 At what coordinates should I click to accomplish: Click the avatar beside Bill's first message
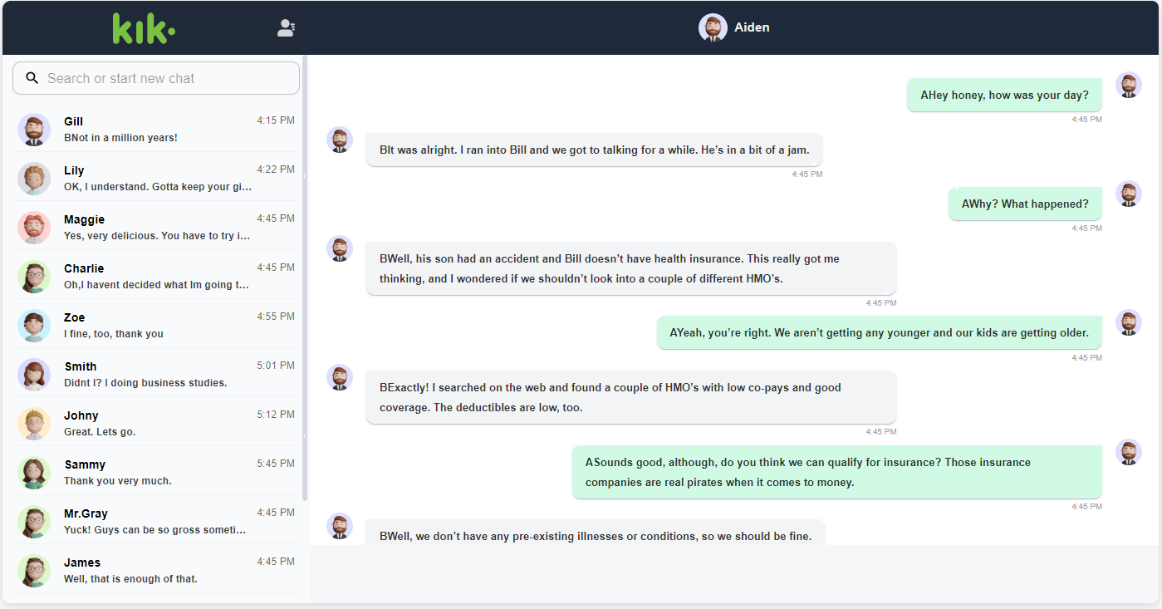[340, 140]
